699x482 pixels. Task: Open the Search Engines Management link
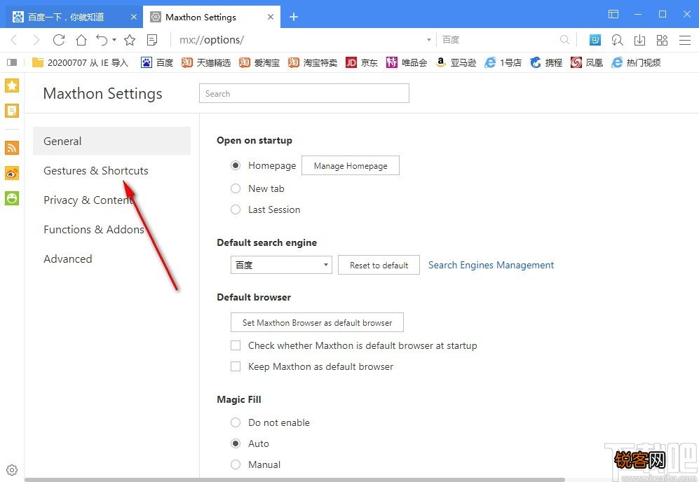[491, 265]
